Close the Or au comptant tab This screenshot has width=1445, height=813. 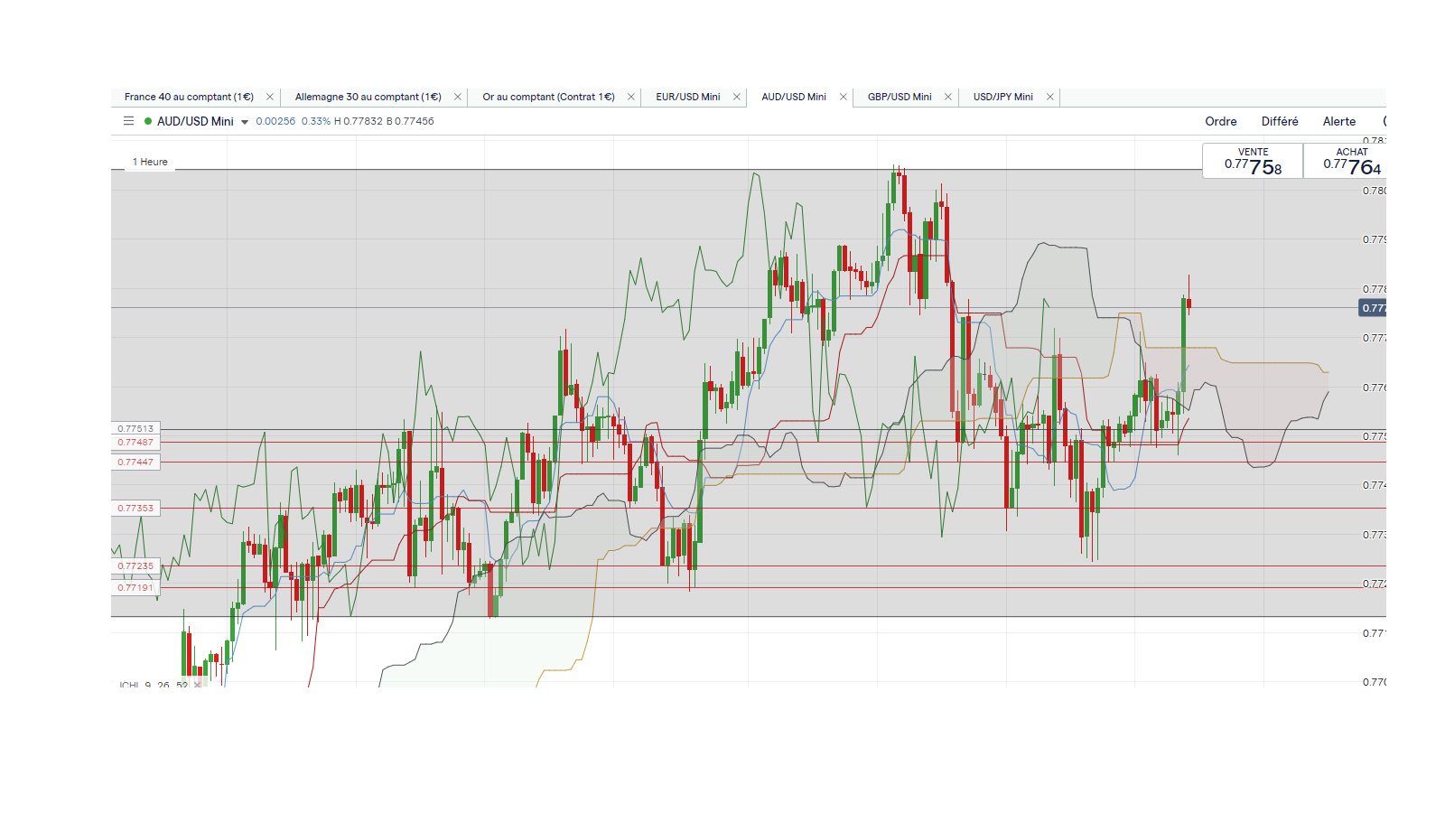point(630,97)
